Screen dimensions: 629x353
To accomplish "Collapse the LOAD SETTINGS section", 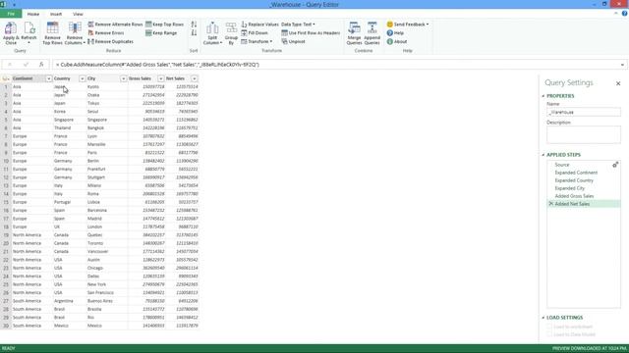I will tap(543, 318).
